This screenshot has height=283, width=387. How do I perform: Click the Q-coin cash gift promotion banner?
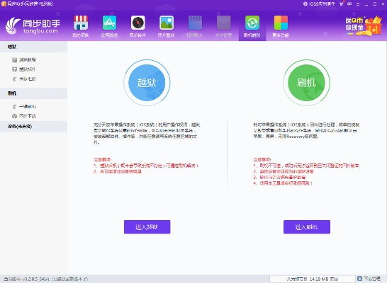(364, 26)
